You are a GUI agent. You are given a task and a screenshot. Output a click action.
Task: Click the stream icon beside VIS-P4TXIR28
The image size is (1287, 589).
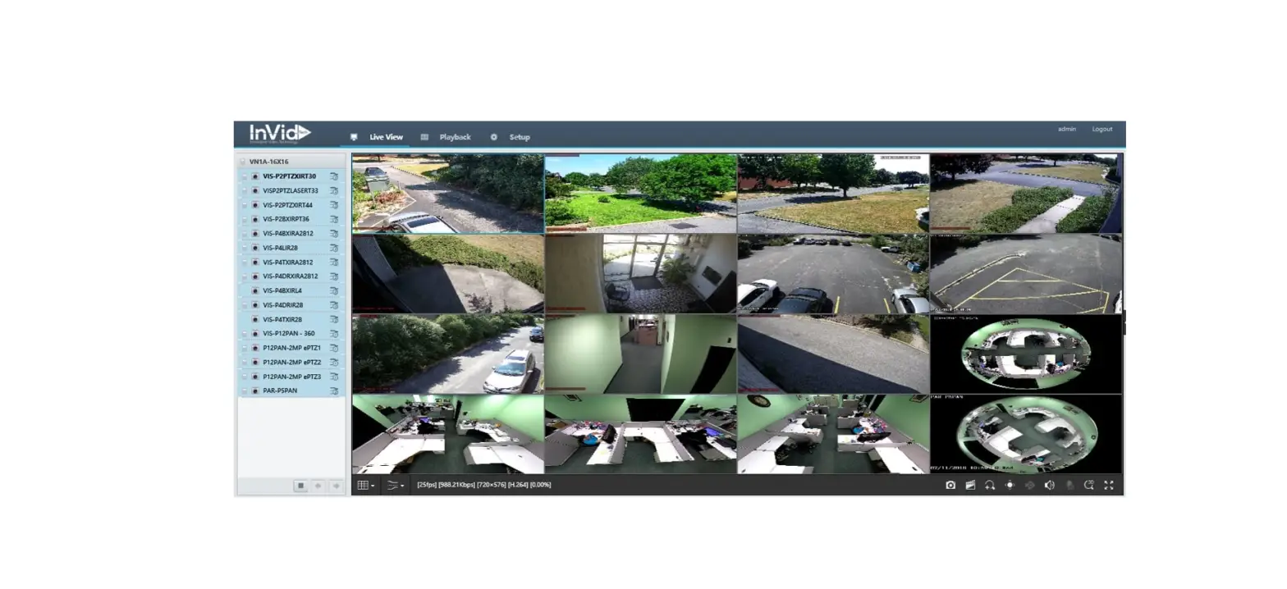334,319
